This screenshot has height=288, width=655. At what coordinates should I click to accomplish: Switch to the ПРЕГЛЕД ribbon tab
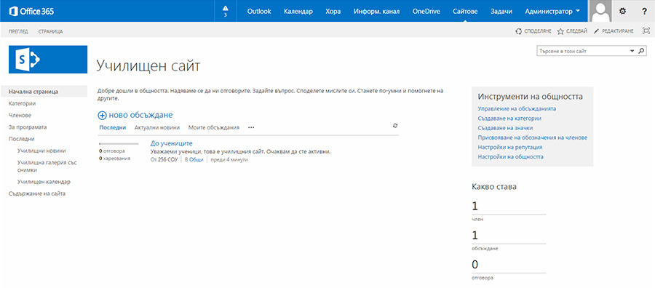click(18, 31)
